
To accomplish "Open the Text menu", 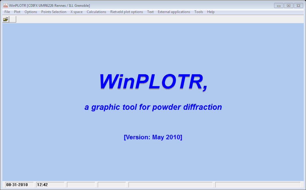I will tap(150, 12).
